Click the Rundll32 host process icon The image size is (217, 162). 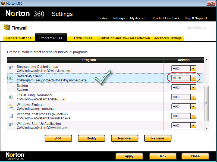tap(11, 116)
